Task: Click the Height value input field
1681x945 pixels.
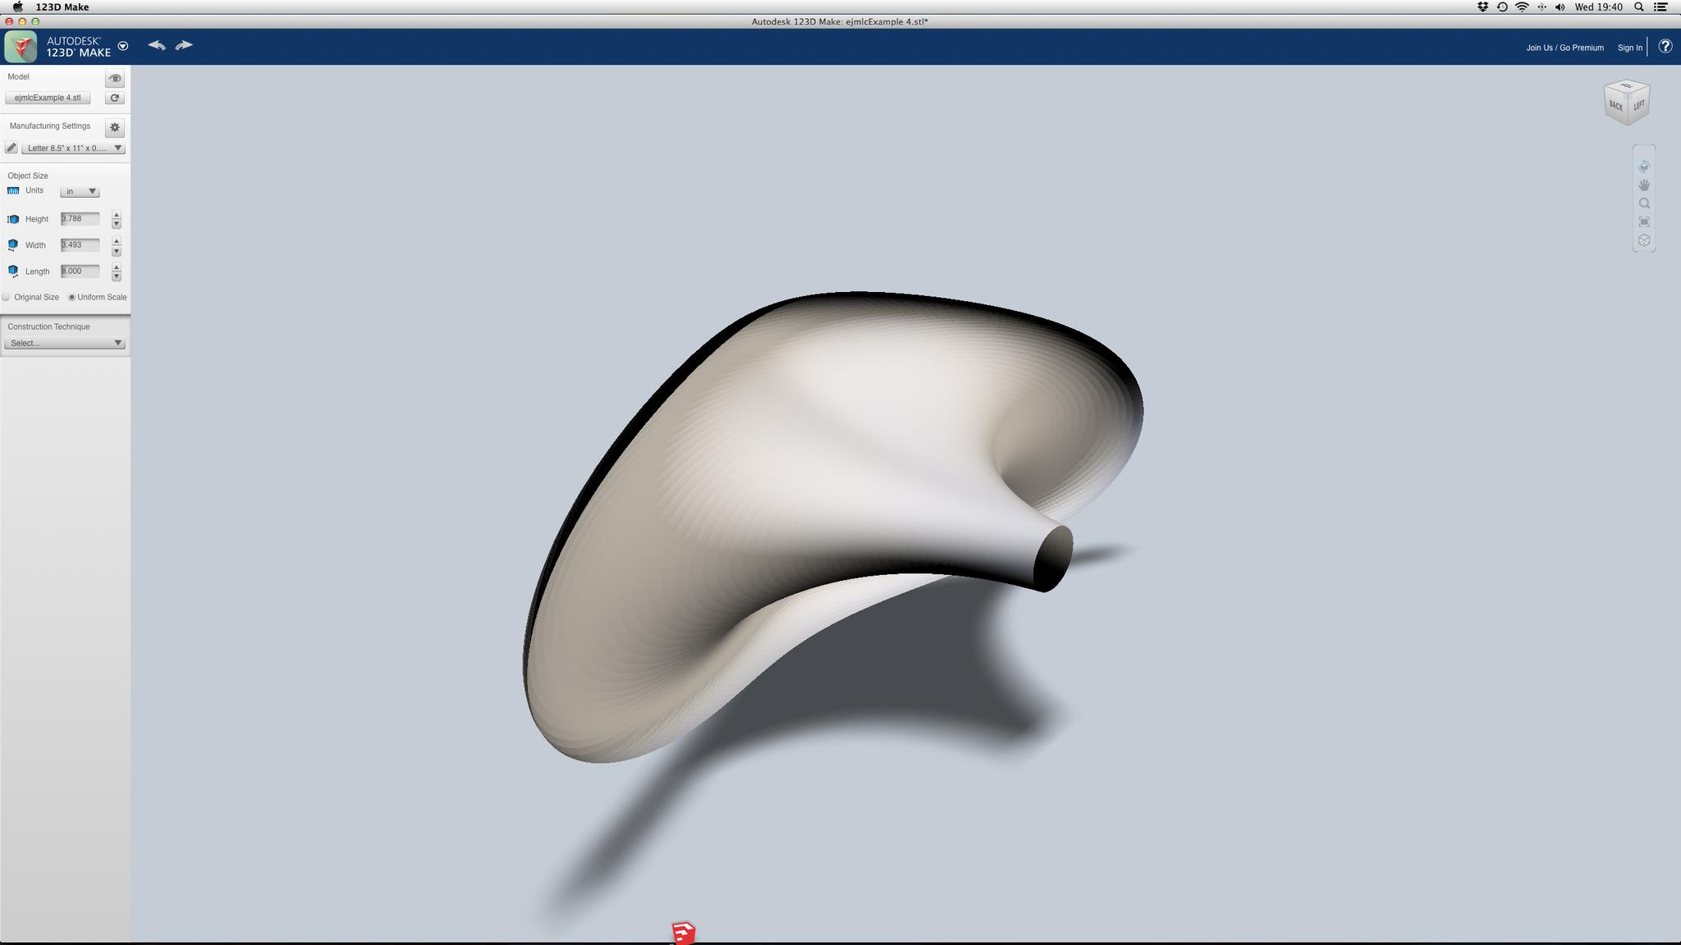Action: pyautogui.click(x=80, y=218)
